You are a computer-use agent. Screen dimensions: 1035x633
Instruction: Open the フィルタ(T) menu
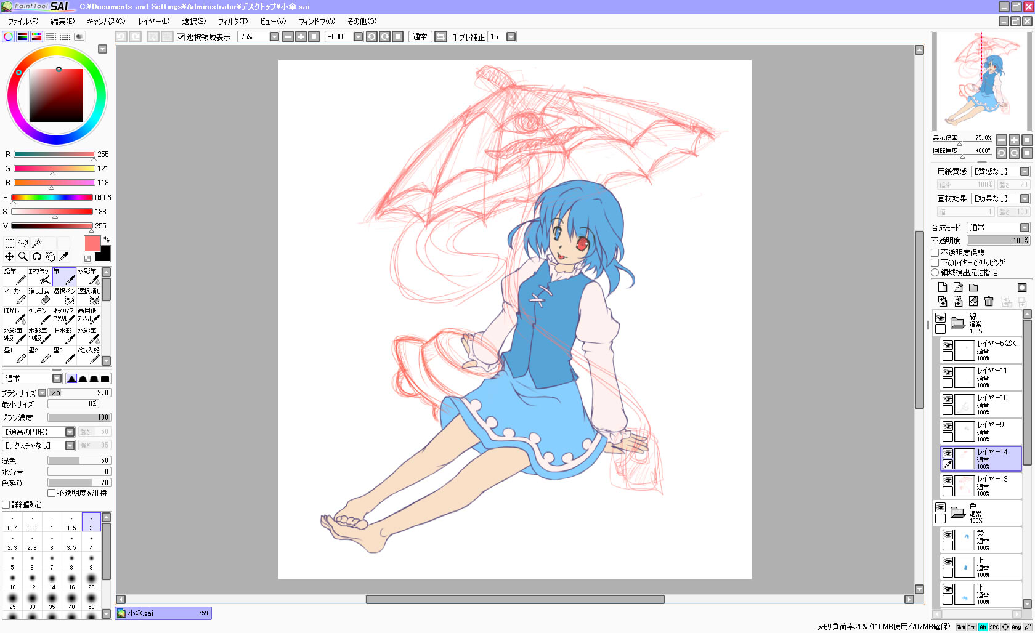233,22
